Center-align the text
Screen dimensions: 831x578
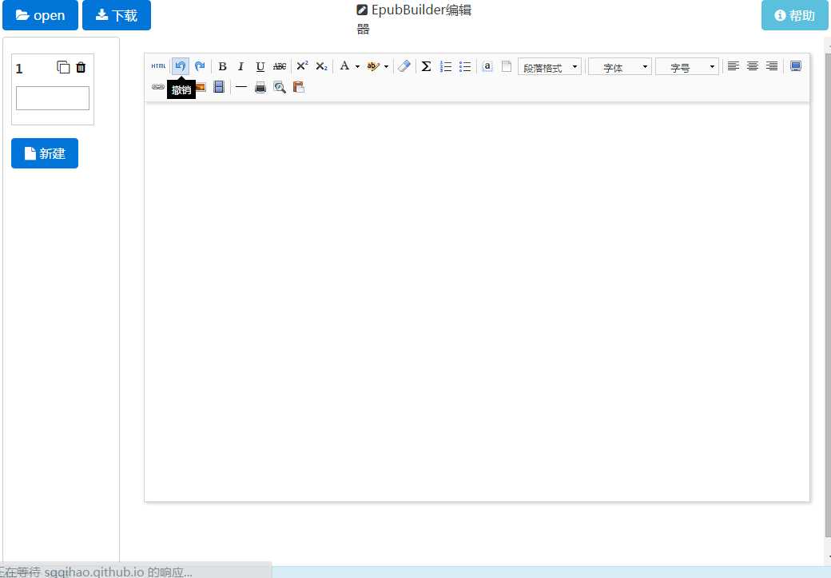pyautogui.click(x=753, y=66)
